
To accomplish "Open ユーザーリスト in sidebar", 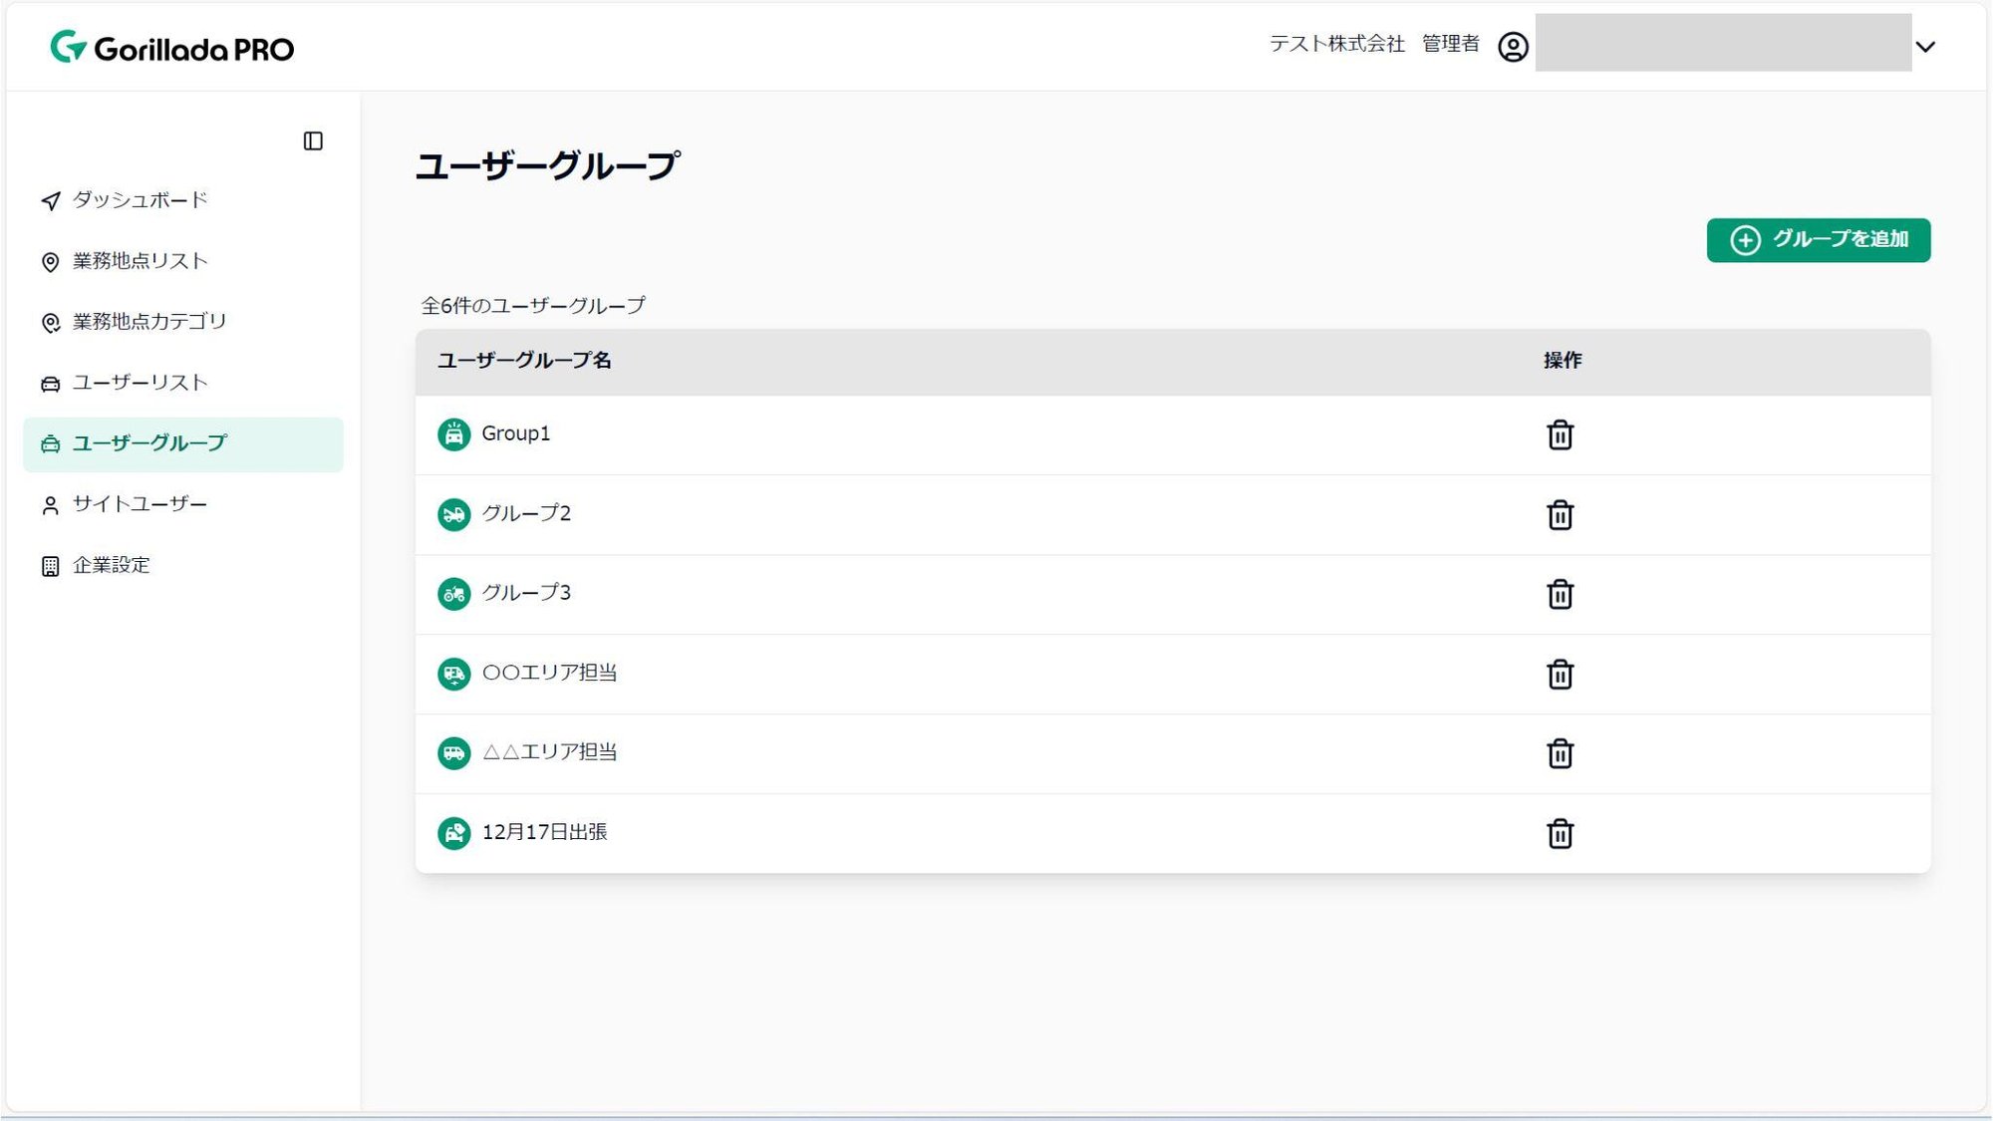I will point(182,383).
